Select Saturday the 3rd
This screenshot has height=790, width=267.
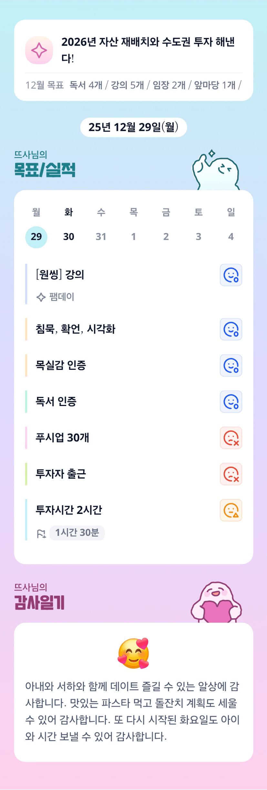[199, 237]
